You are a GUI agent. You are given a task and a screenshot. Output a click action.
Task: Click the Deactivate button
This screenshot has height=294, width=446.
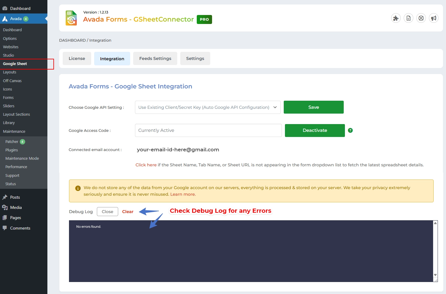(315, 130)
